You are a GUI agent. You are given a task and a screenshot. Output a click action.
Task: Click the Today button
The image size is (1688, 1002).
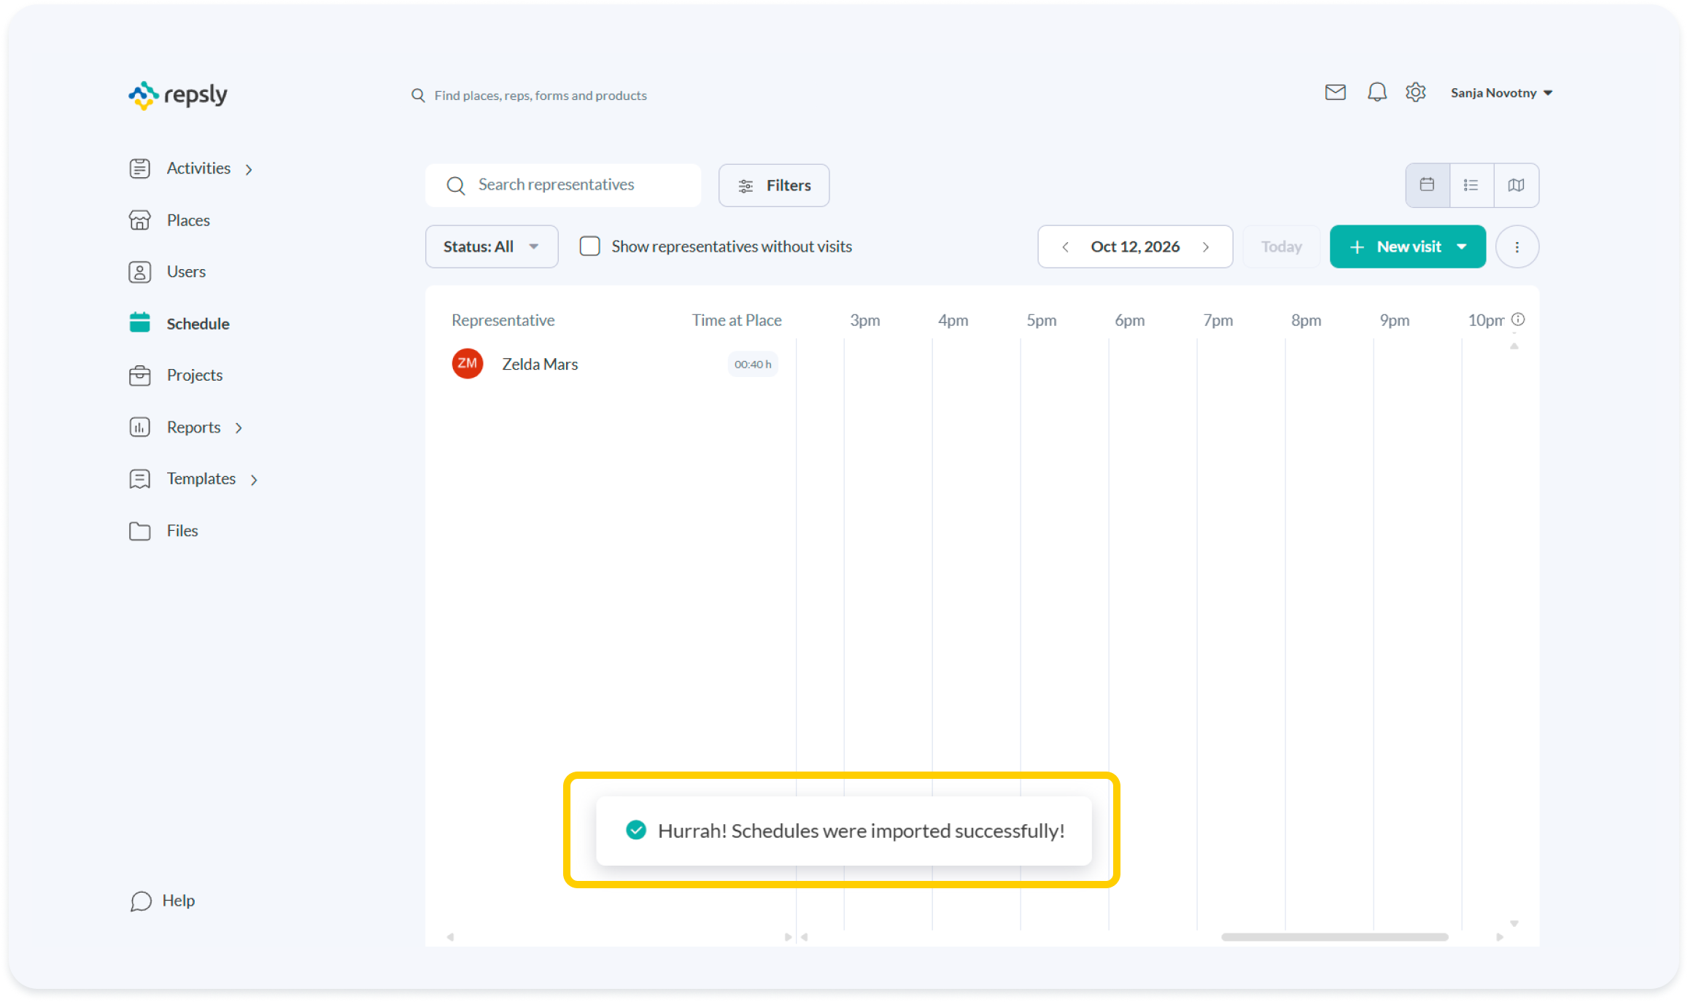(1281, 247)
